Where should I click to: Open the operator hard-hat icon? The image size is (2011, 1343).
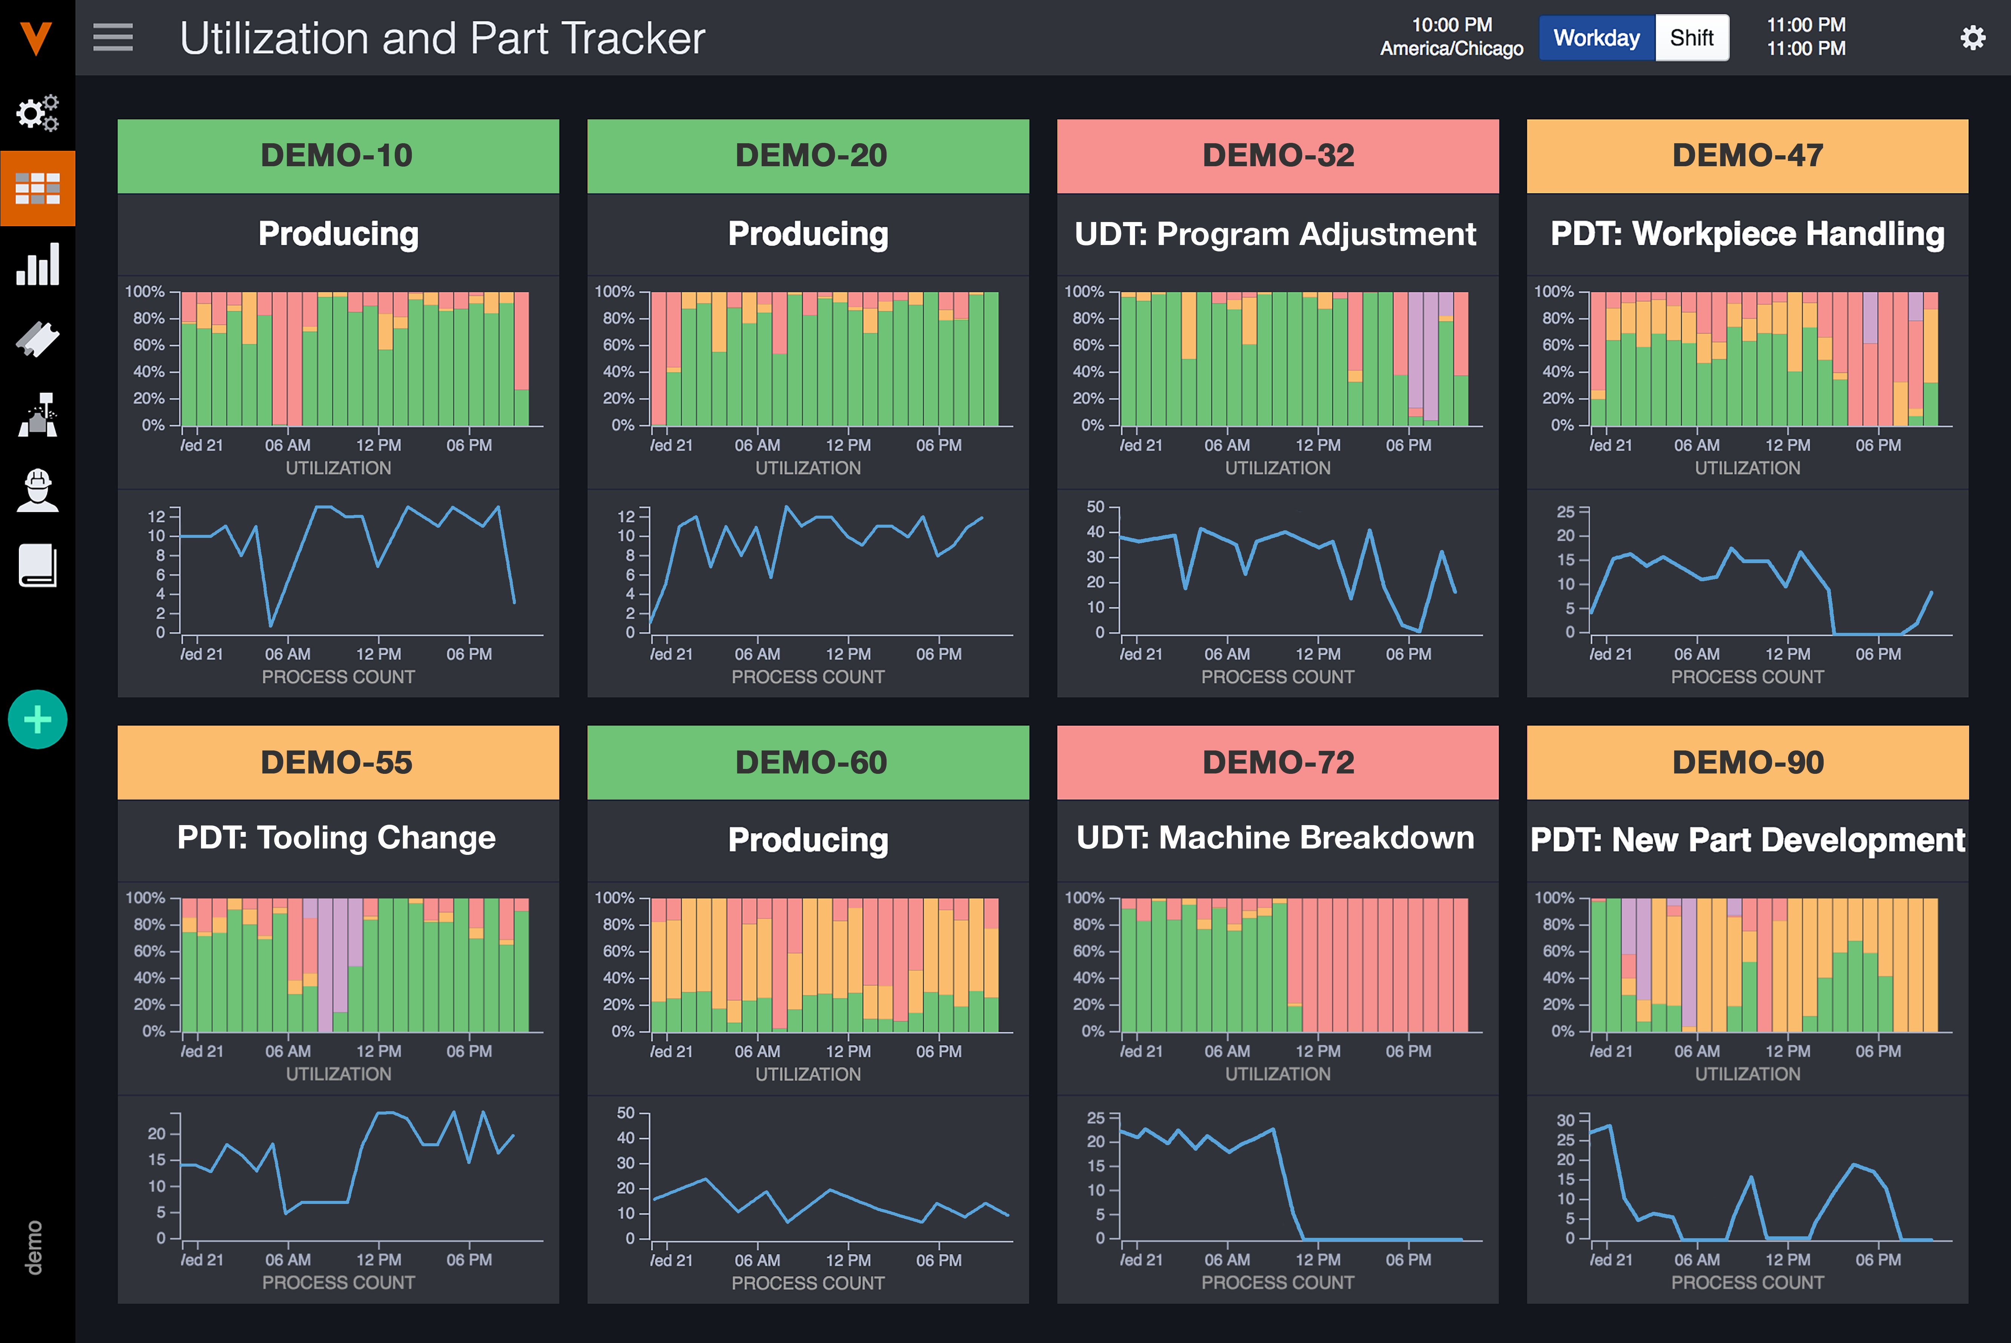pyautogui.click(x=38, y=490)
